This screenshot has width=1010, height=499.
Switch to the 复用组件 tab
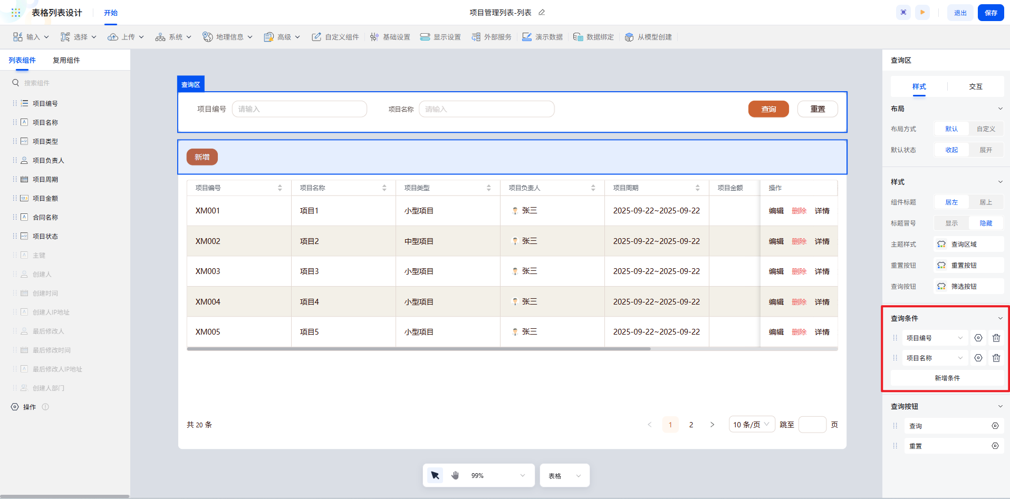(66, 61)
